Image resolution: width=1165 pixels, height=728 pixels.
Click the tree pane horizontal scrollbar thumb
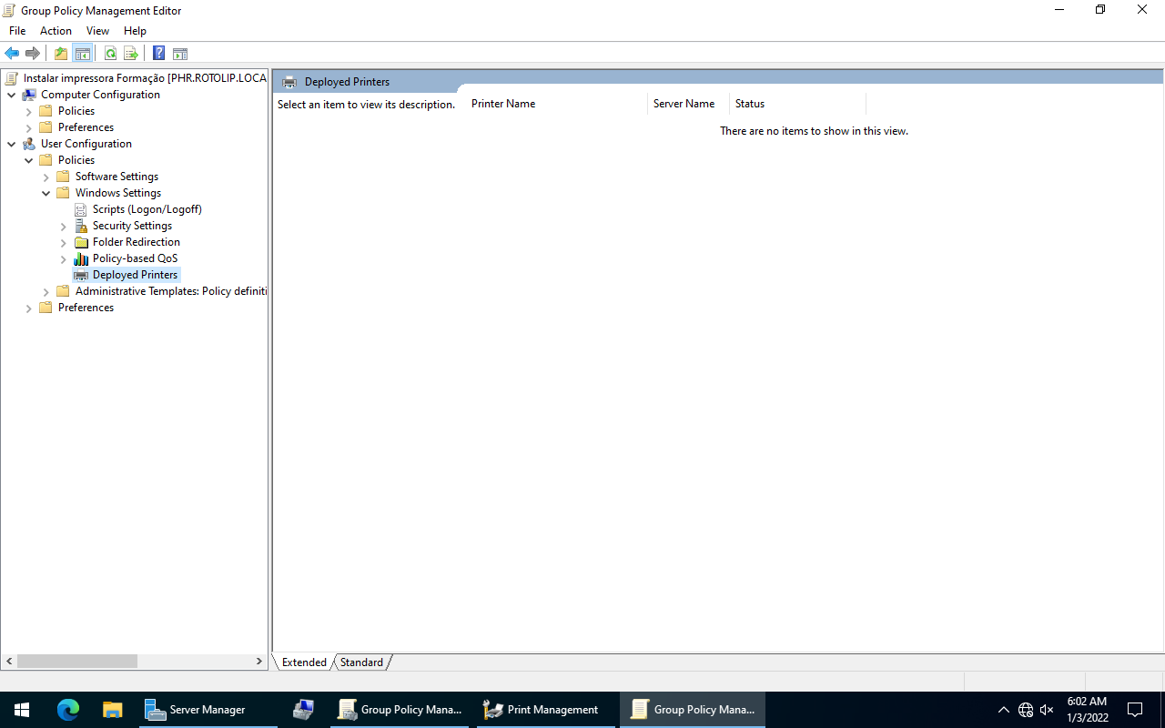pos(77,662)
